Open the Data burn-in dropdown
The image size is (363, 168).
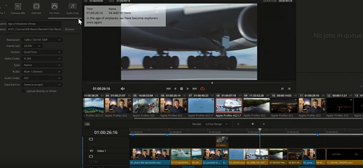tap(42, 85)
